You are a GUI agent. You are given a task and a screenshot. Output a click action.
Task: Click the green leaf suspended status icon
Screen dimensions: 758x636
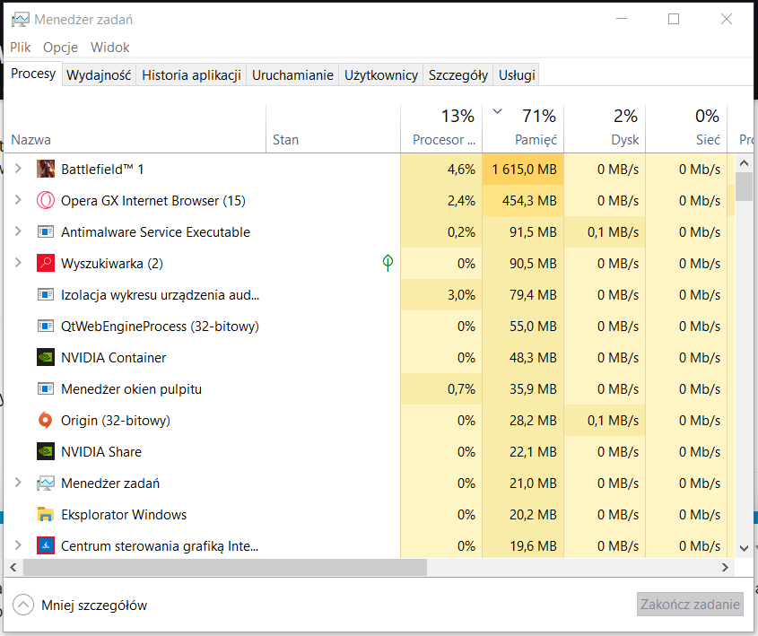click(388, 263)
